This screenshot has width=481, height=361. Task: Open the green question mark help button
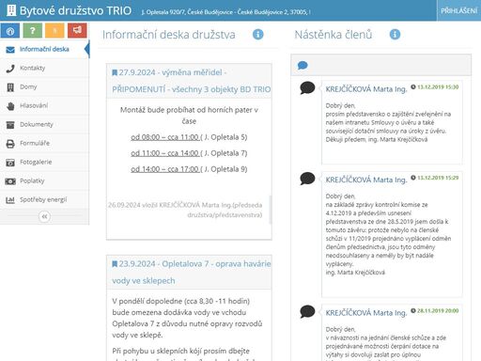[x=33, y=31]
